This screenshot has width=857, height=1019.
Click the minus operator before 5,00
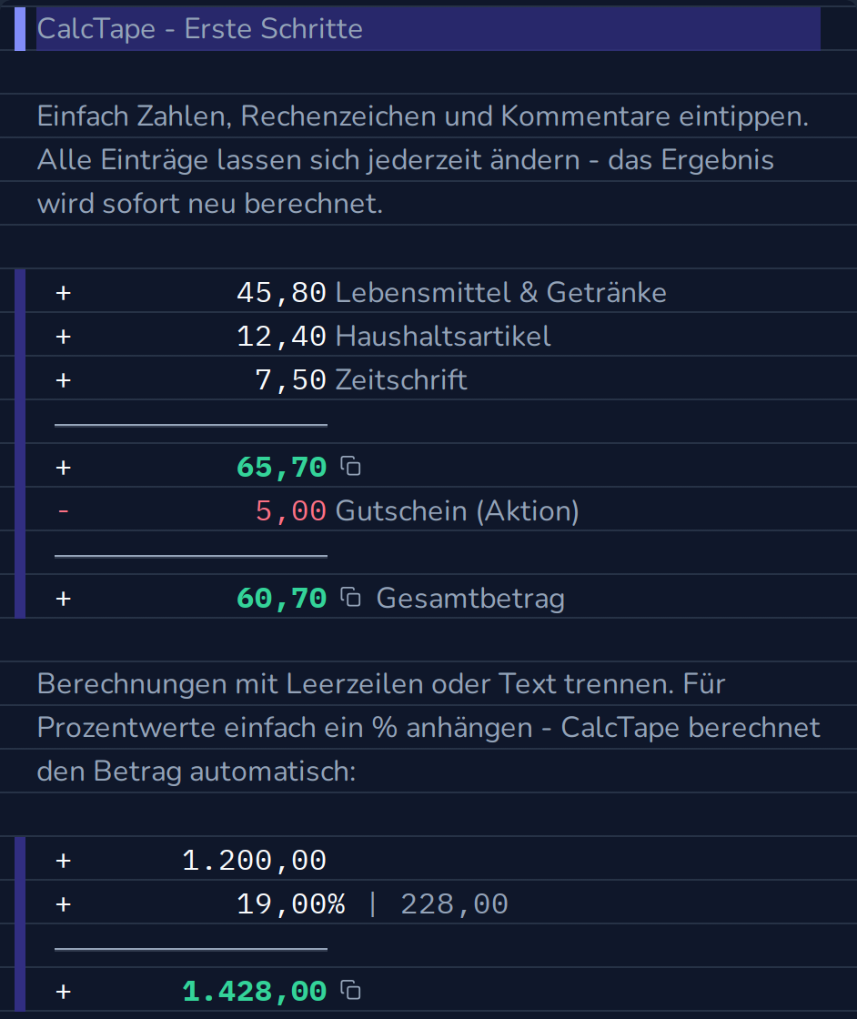(x=63, y=510)
